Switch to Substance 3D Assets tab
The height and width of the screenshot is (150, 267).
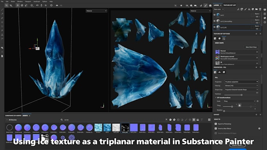click(13, 116)
